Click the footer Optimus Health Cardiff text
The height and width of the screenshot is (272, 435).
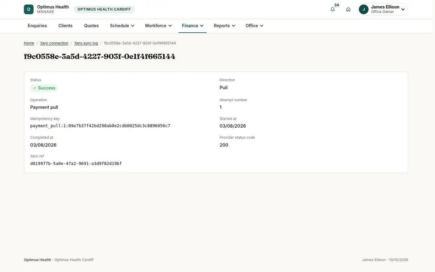pos(74,260)
